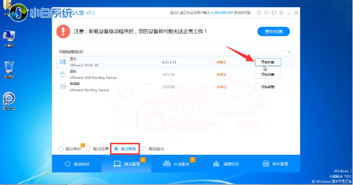Viewport: 353px width, 185px height.
Task: Click the house icon of 驱动体检 tab
Action: point(67,164)
